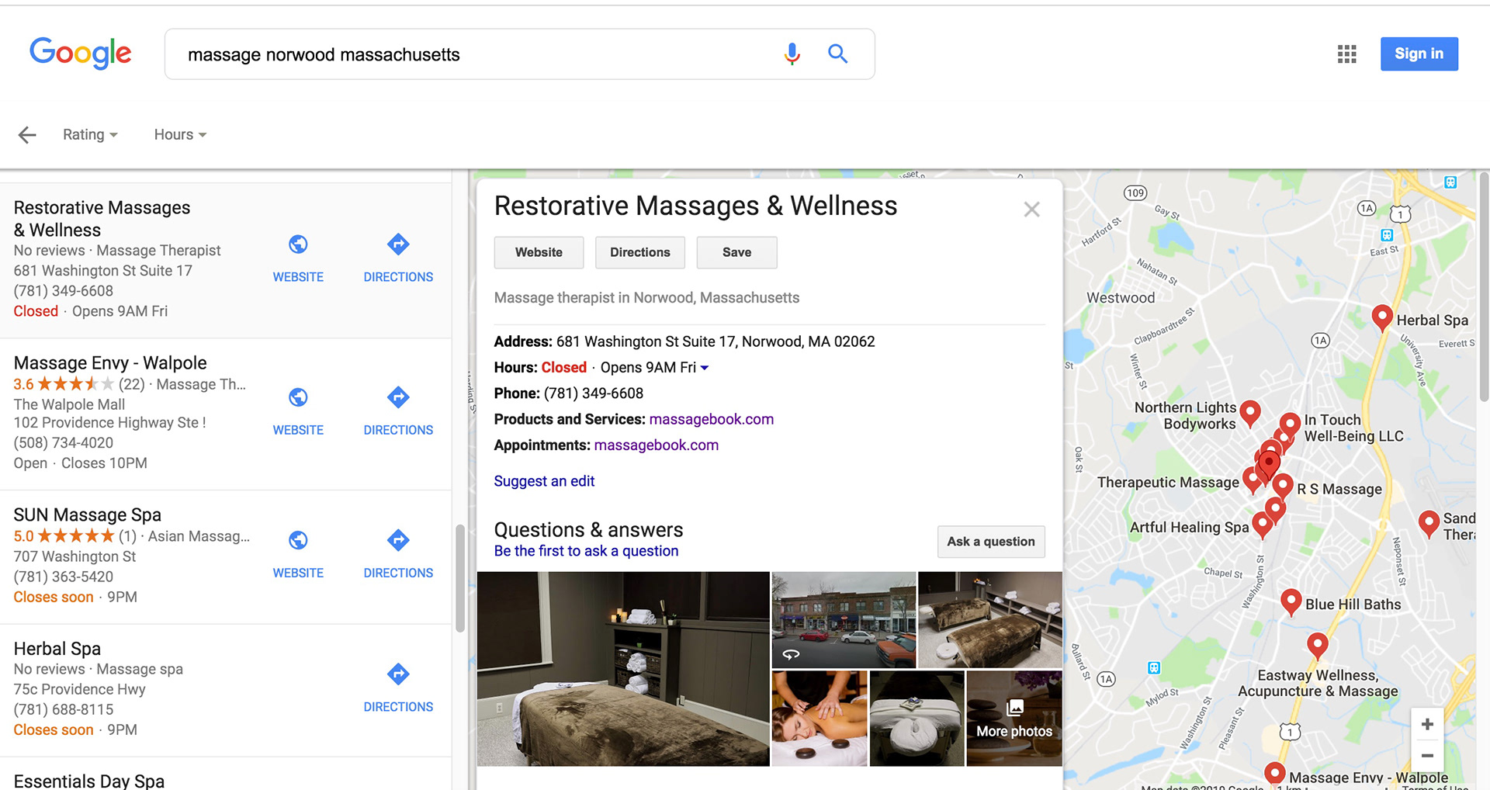Select the Herbal Spa listing title
This screenshot has width=1490, height=790.
tap(57, 649)
